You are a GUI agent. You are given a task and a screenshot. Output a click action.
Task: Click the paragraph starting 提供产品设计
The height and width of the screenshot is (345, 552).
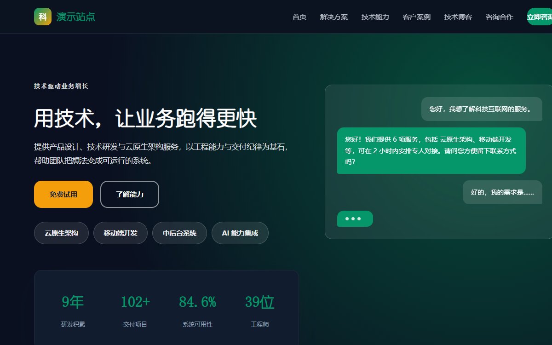click(161, 154)
